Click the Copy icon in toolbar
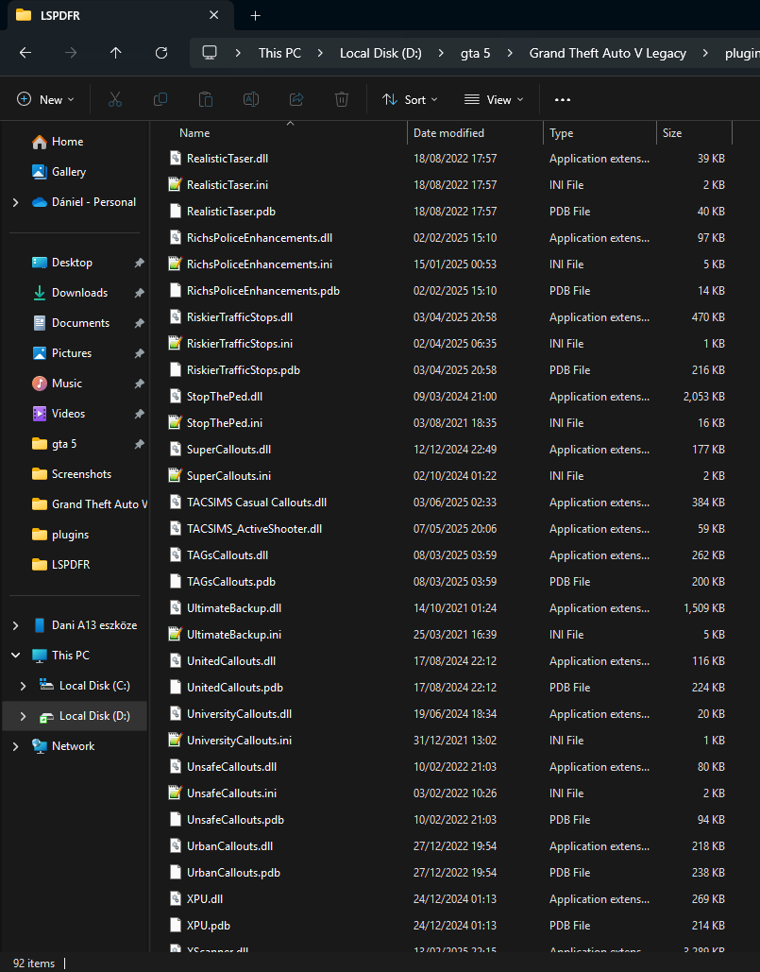Viewport: 760px width, 972px height. (160, 99)
